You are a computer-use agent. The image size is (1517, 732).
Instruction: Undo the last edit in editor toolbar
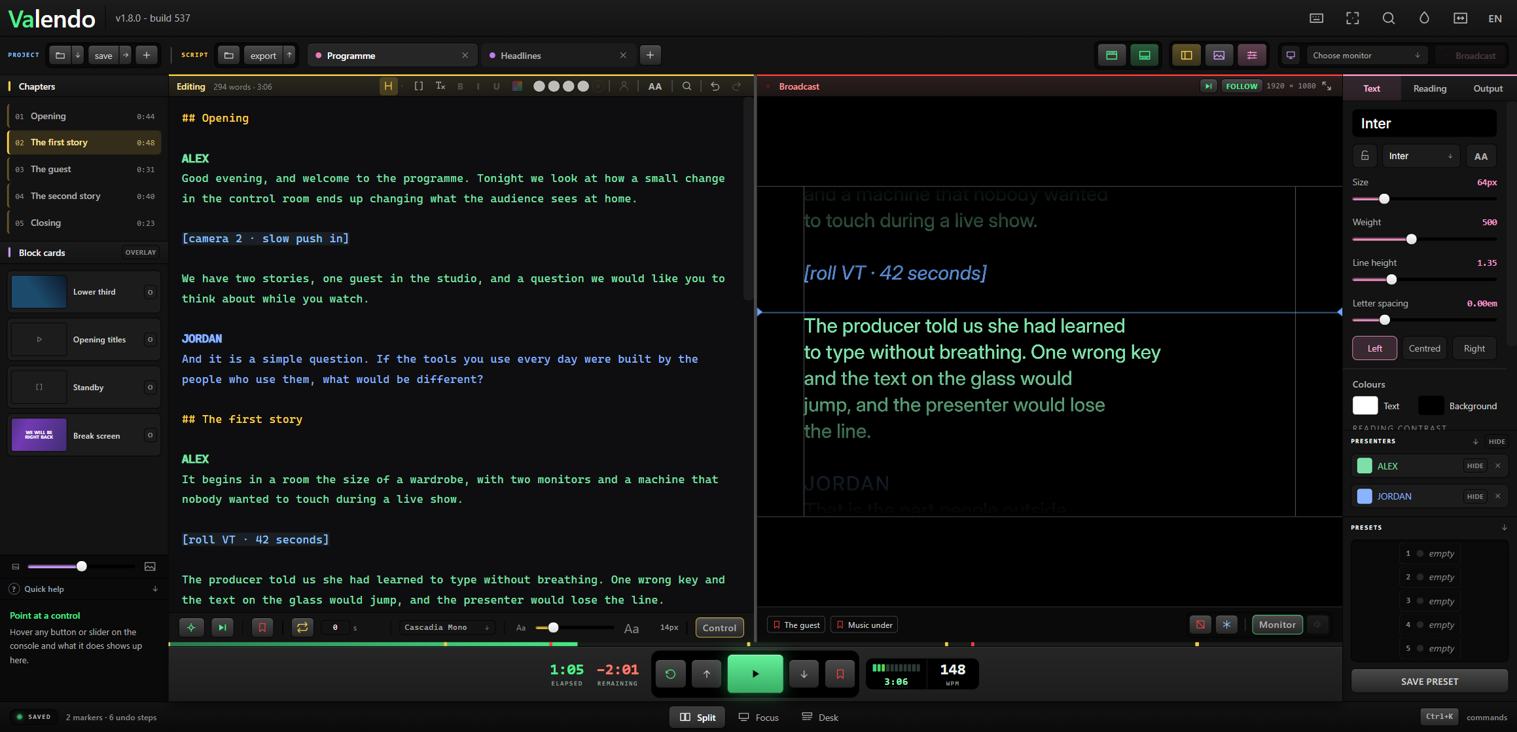tap(715, 86)
